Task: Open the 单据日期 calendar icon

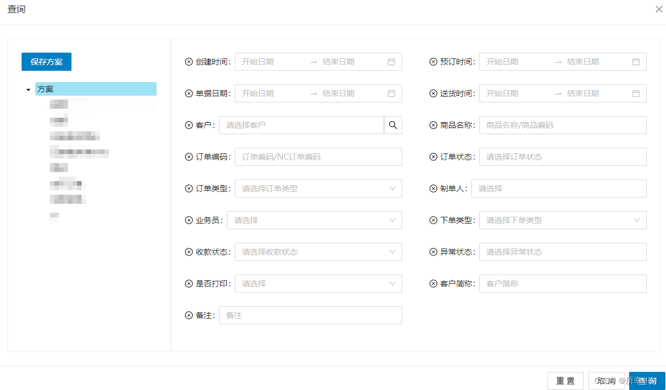Action: point(391,93)
